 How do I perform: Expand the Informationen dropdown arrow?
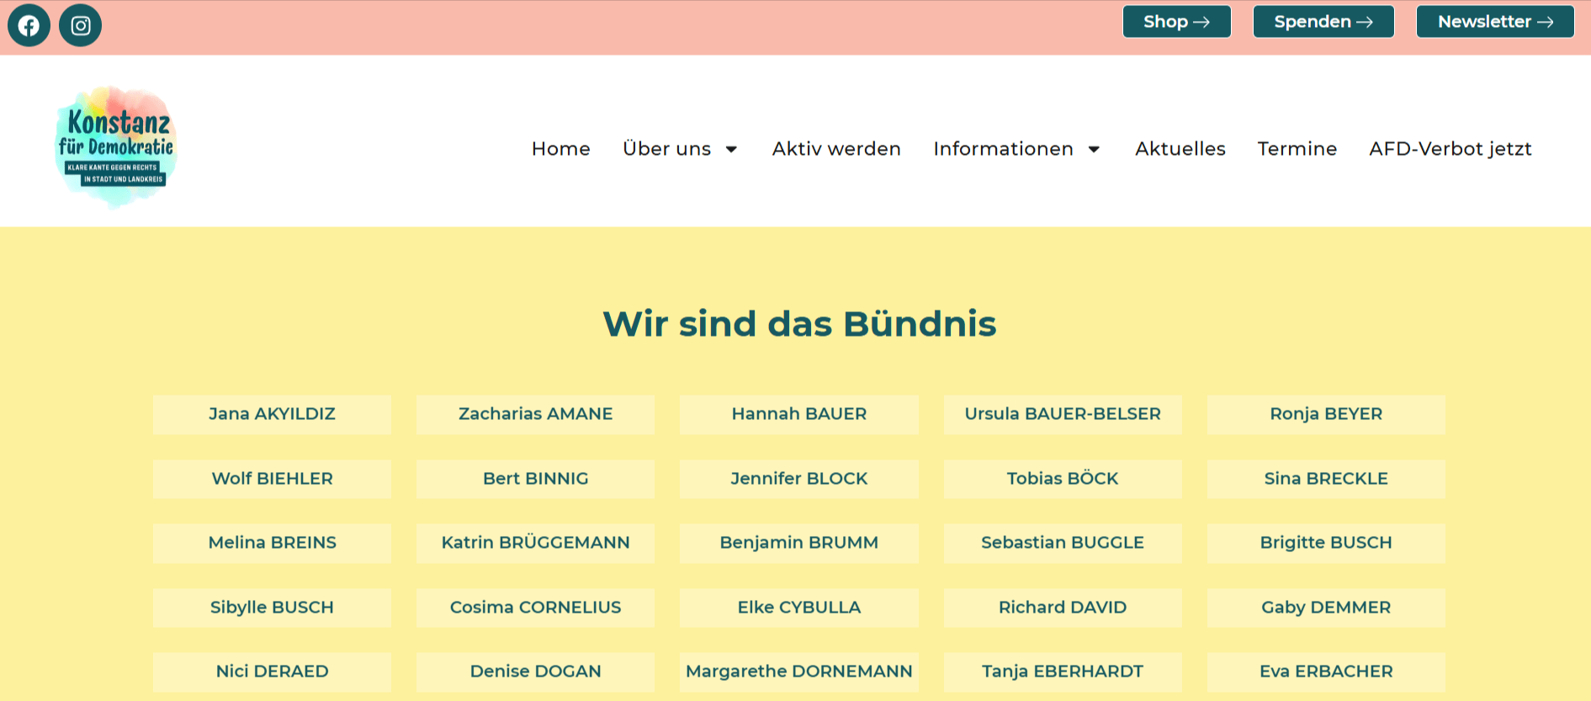click(x=1094, y=150)
